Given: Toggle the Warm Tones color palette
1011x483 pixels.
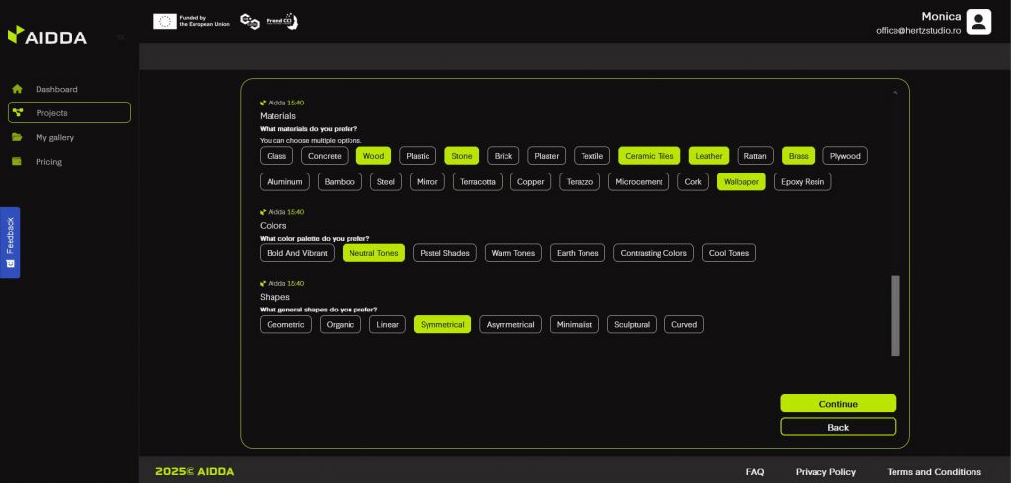Looking at the screenshot, I should 513,253.
